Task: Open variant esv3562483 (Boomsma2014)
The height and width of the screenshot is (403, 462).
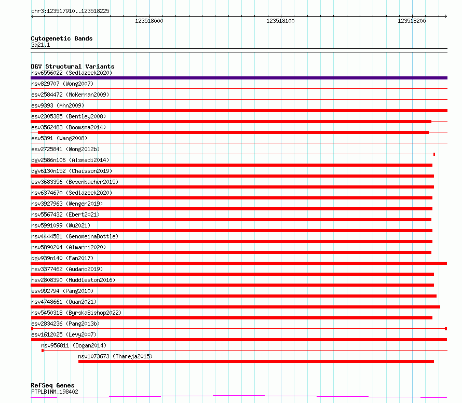Action: coord(69,127)
